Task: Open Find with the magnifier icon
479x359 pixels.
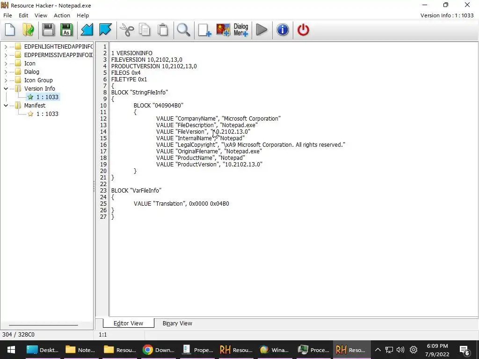Action: [183, 30]
